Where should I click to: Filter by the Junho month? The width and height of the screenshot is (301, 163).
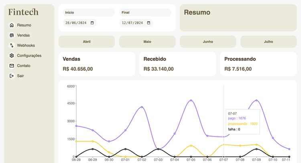click(208, 42)
